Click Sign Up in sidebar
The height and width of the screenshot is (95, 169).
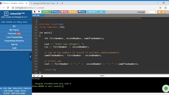[14, 44]
